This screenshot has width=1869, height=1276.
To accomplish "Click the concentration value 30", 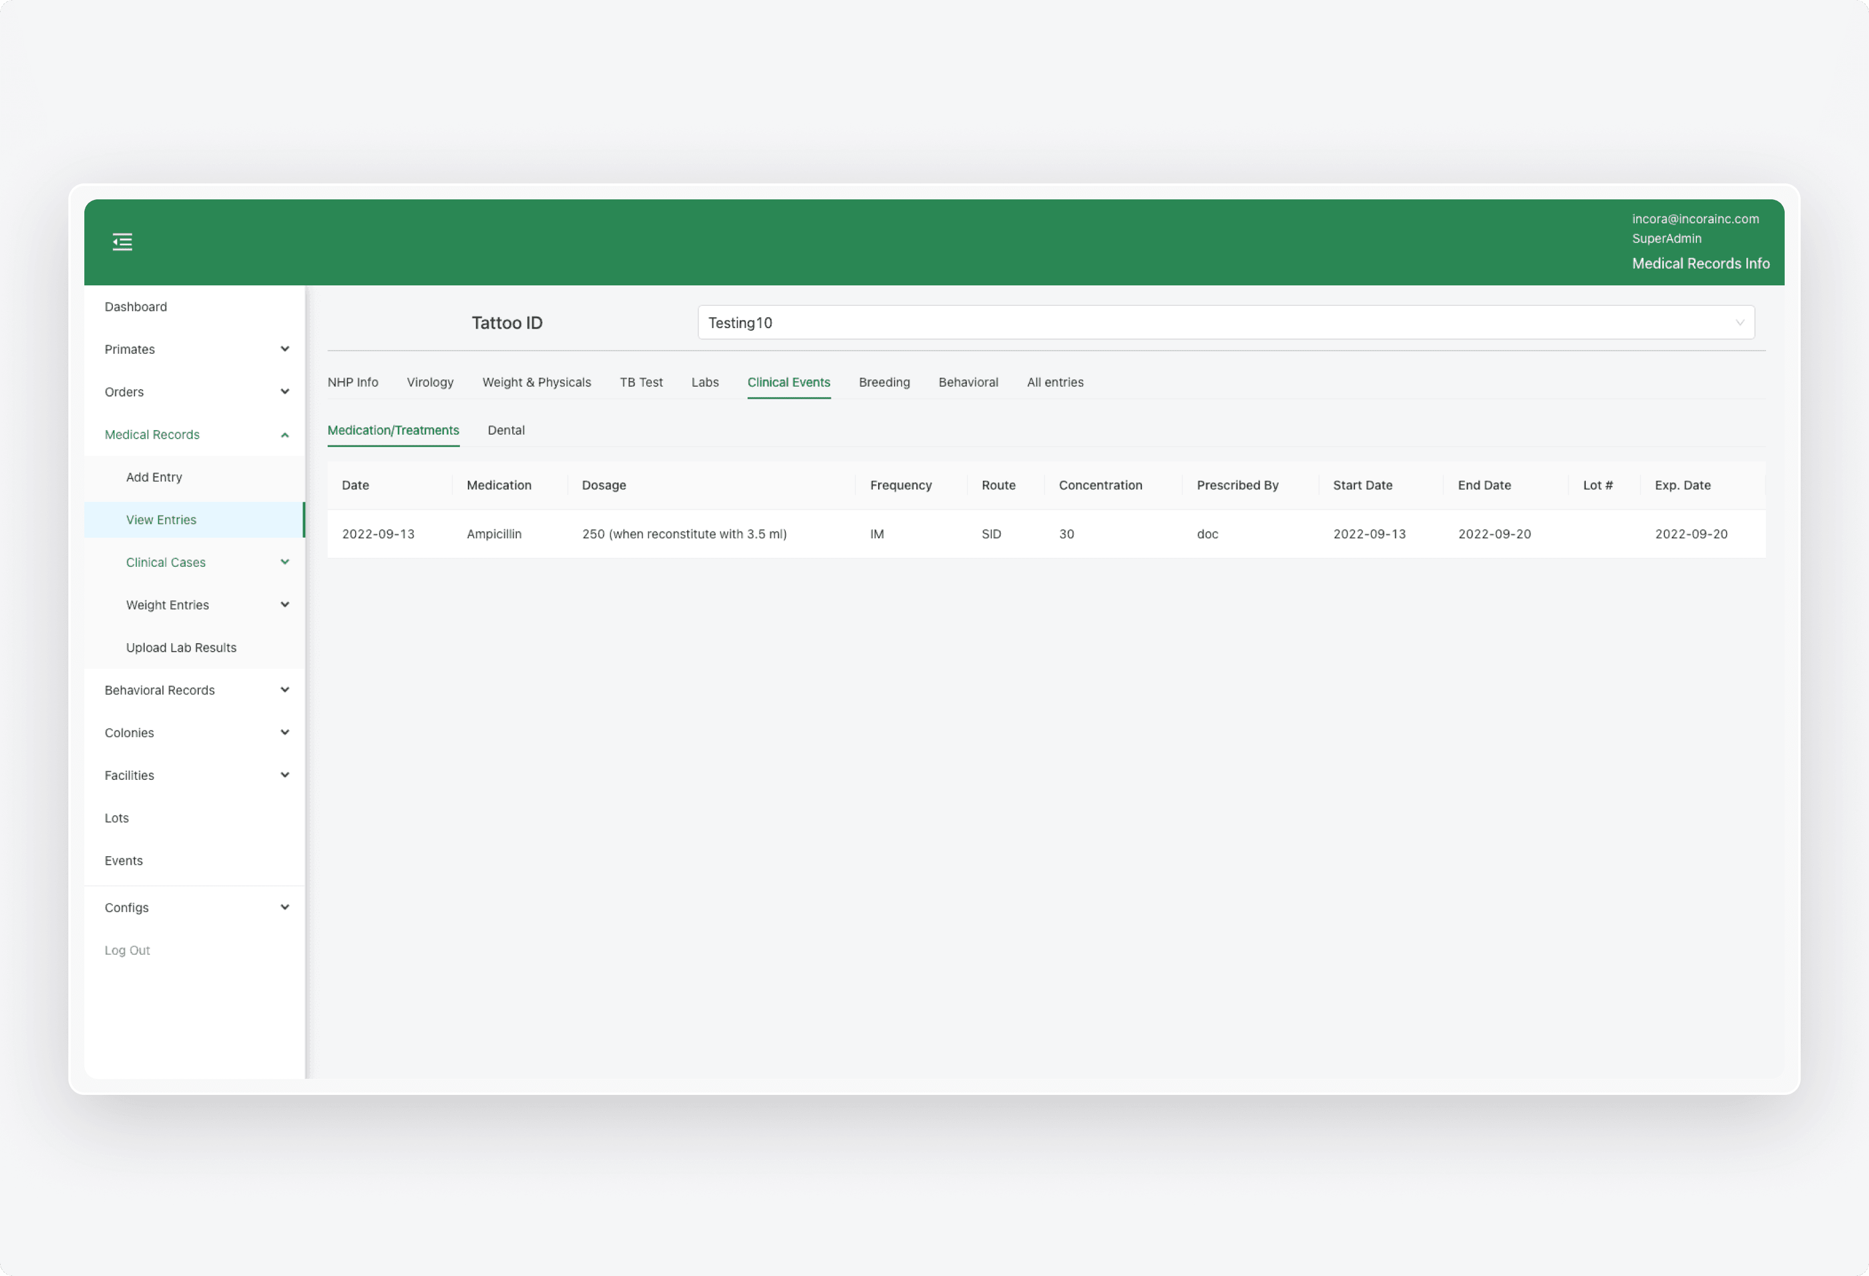I will click(x=1066, y=534).
